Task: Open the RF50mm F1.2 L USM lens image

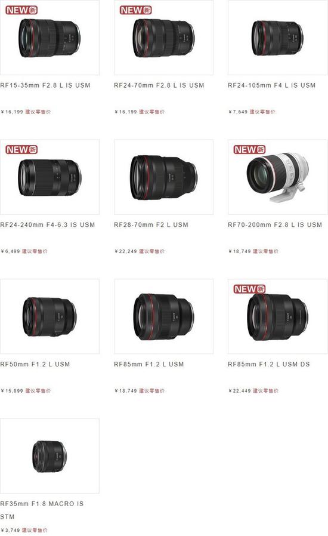Action: point(49,316)
